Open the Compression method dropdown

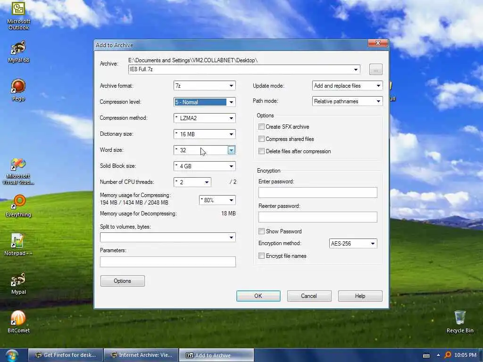coord(205,118)
